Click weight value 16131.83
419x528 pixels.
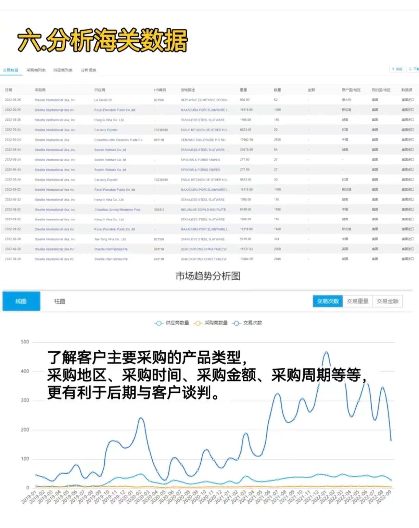click(x=246, y=249)
